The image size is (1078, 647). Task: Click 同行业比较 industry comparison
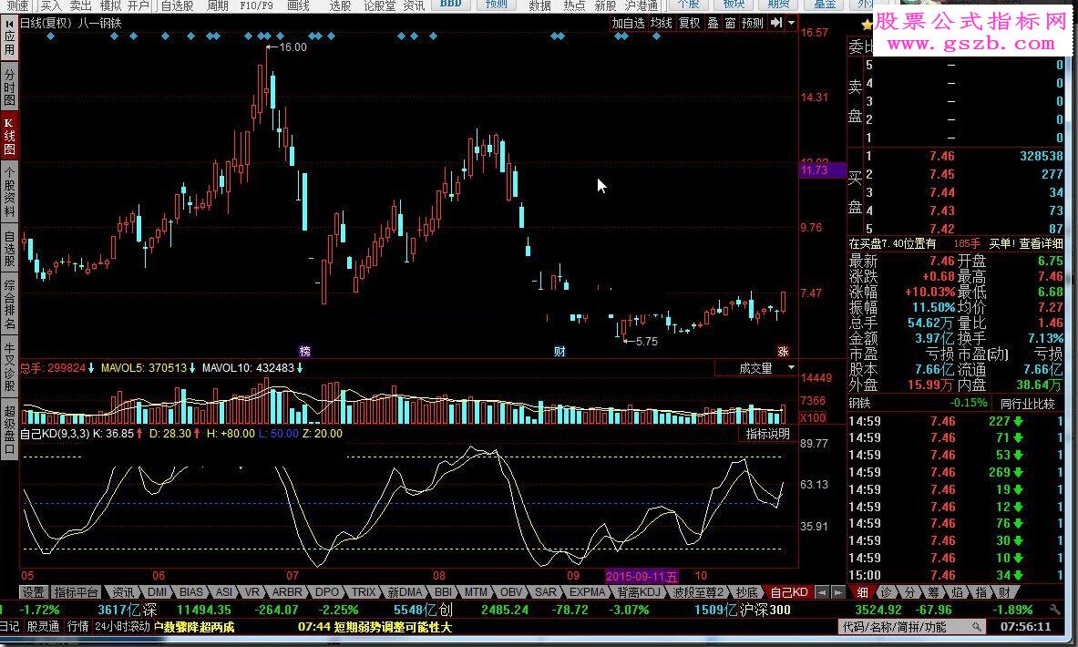click(x=1027, y=403)
